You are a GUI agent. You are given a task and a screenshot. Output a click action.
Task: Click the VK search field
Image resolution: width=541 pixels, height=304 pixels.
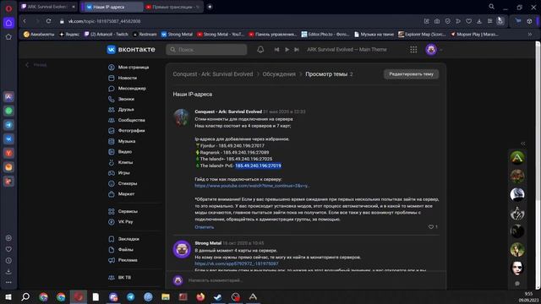click(x=206, y=50)
